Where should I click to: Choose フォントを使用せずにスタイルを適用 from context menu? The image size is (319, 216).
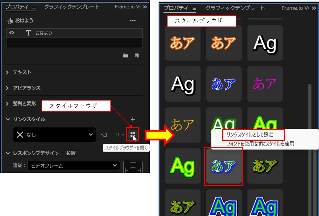click(x=260, y=144)
